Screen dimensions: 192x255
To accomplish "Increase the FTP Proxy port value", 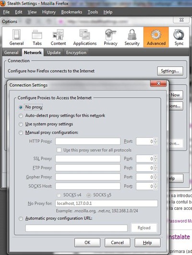I will click(x=156, y=166).
